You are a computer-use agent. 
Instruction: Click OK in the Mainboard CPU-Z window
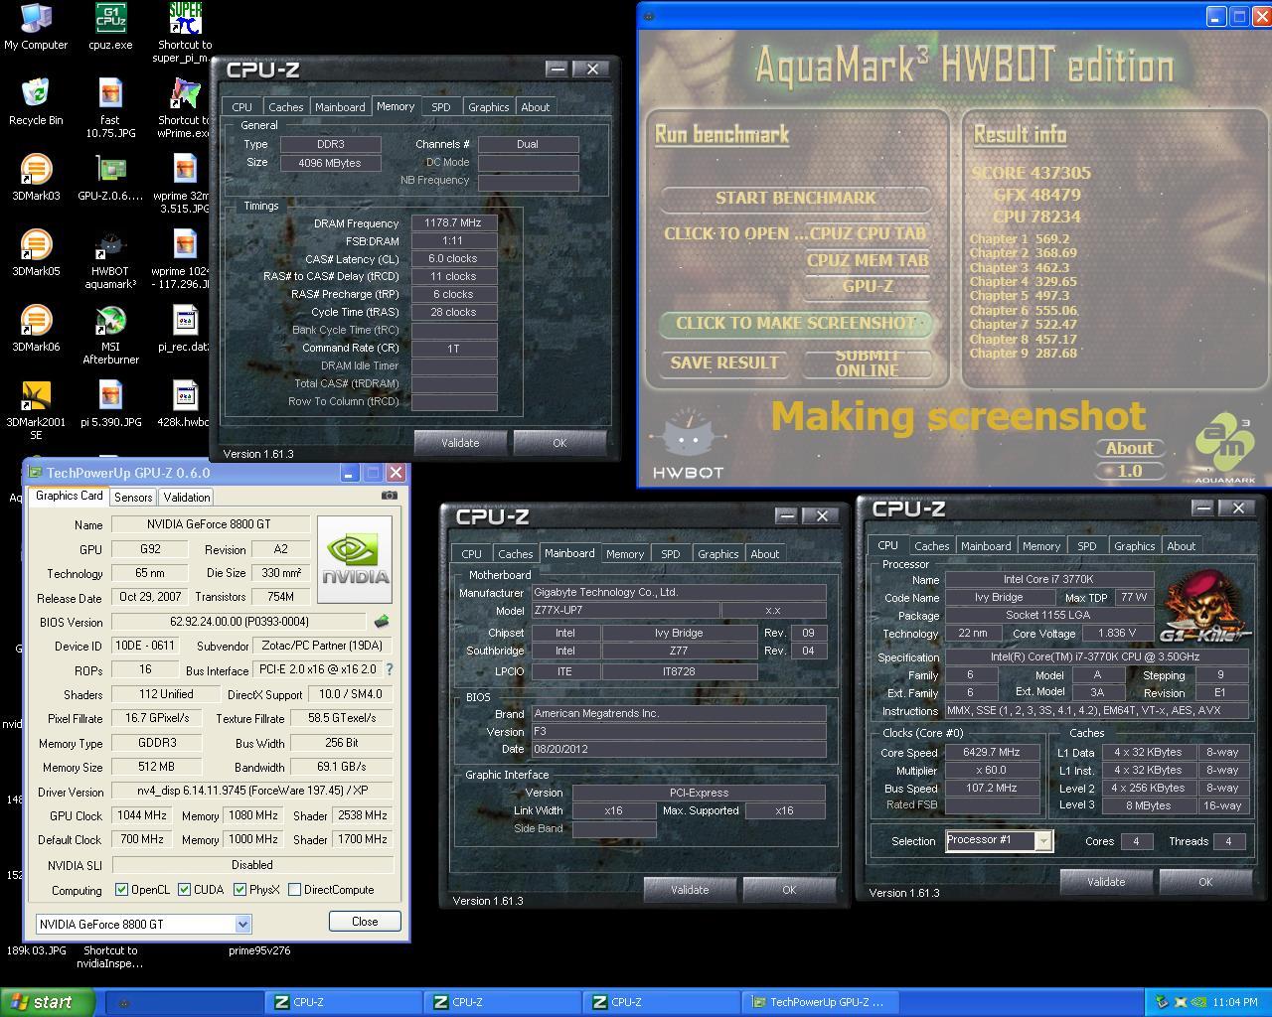click(789, 890)
